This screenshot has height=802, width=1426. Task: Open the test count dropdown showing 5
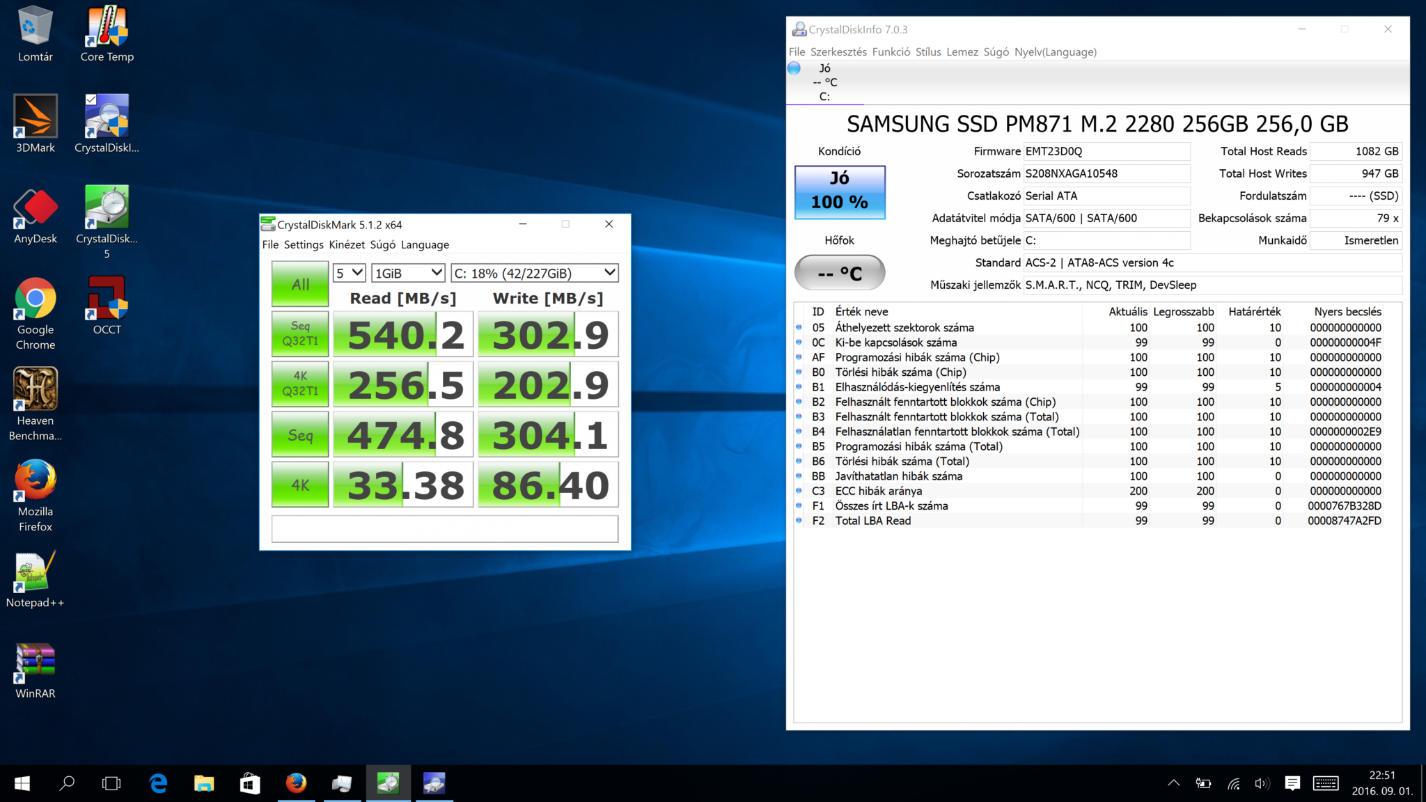pyautogui.click(x=348, y=272)
